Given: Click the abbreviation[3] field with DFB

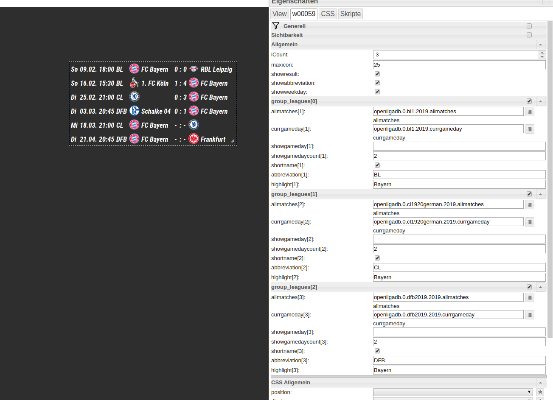Looking at the screenshot, I should coord(459,360).
